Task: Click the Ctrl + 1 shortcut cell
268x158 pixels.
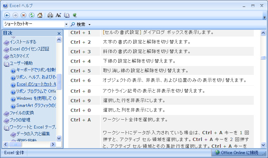Action: (x=84, y=33)
